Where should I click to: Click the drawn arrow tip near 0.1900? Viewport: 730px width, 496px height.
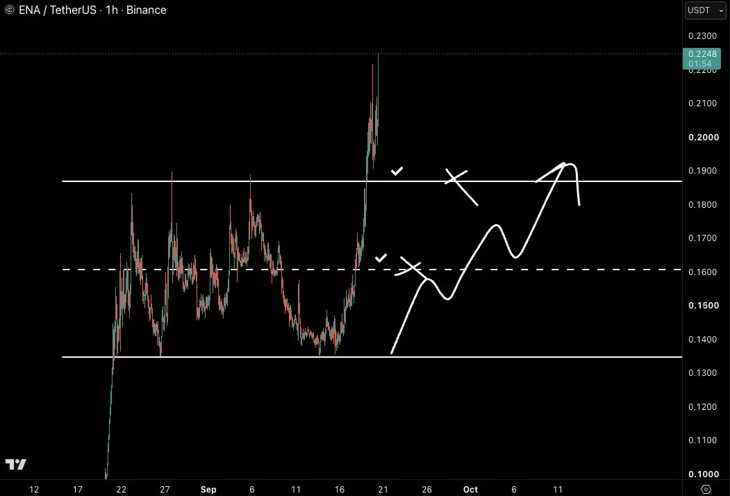click(563, 165)
